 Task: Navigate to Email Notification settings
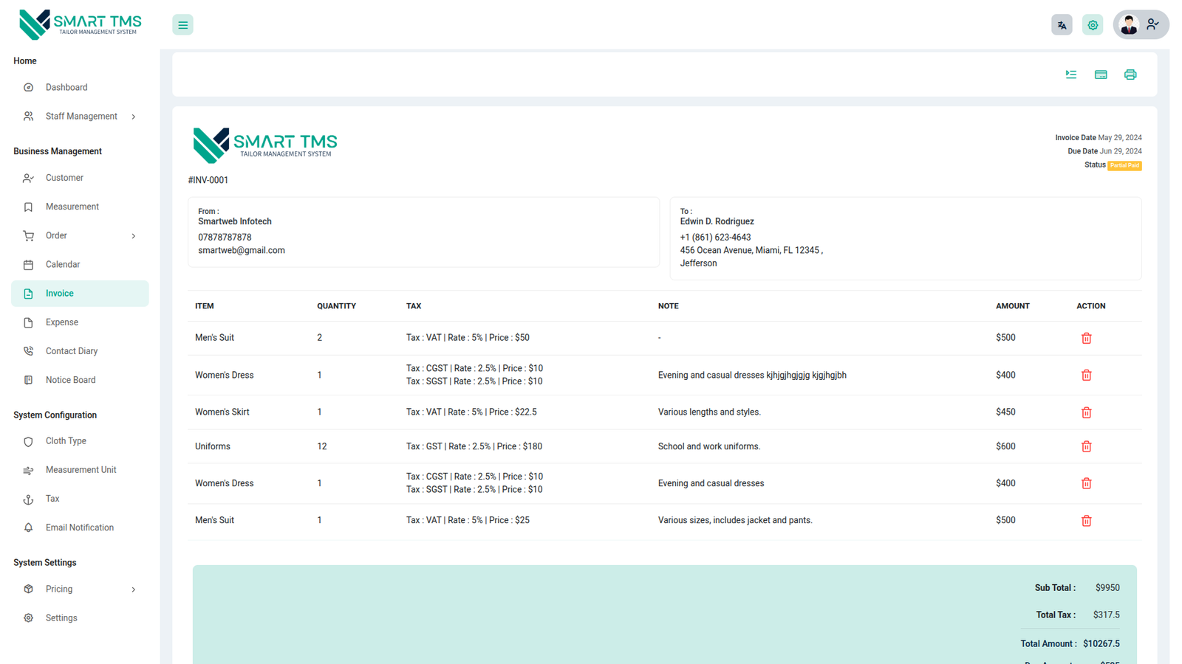(80, 528)
